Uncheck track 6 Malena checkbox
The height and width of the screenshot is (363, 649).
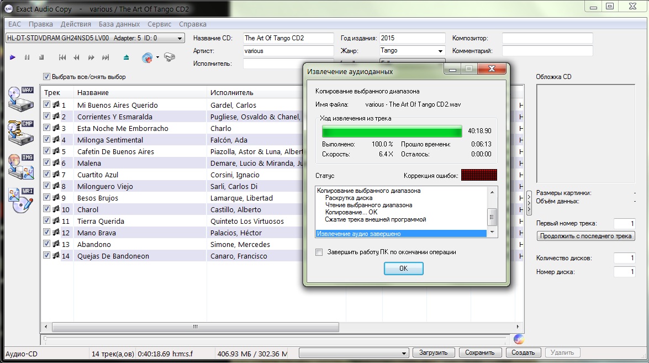click(47, 163)
